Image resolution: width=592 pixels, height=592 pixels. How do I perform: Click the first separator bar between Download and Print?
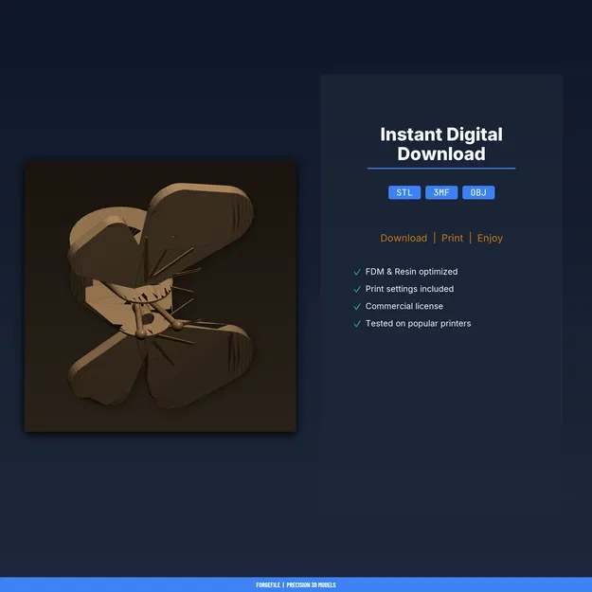pyautogui.click(x=434, y=239)
